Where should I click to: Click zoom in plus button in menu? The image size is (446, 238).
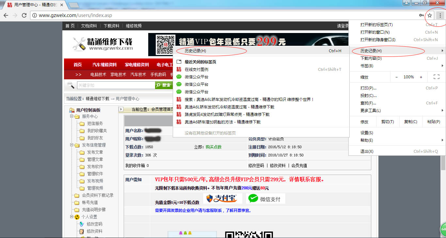tap(421, 77)
